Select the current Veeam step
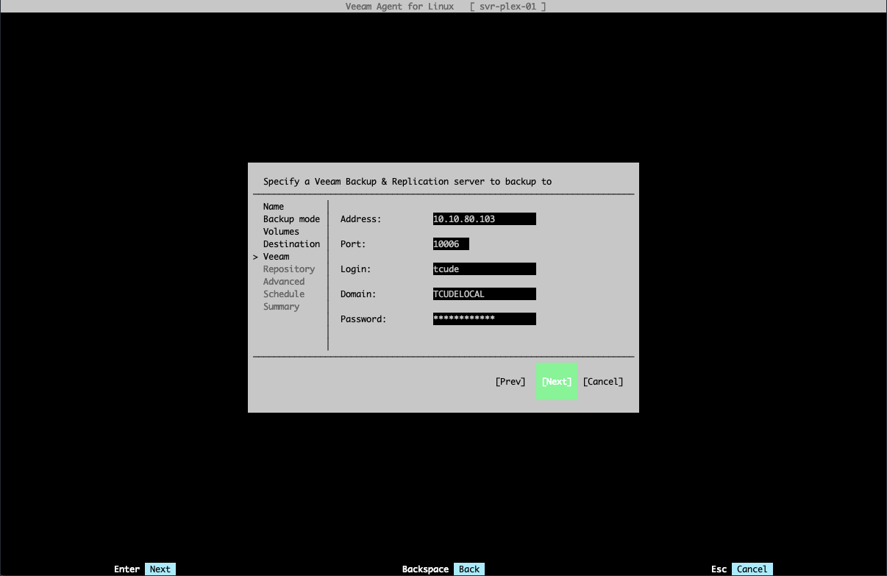 pos(277,257)
